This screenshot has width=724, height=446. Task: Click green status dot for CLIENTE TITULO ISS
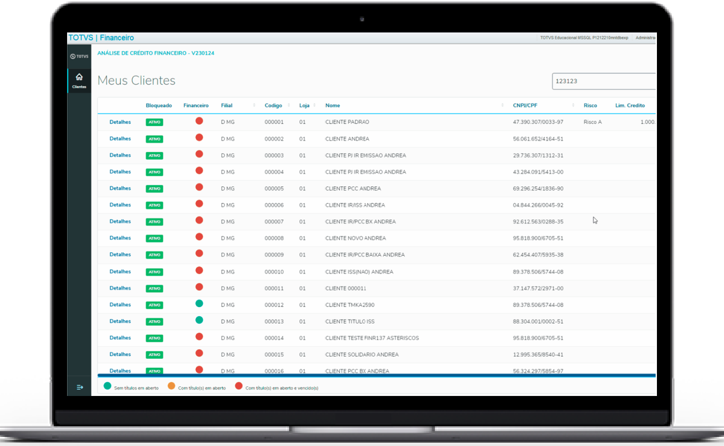[x=199, y=320]
